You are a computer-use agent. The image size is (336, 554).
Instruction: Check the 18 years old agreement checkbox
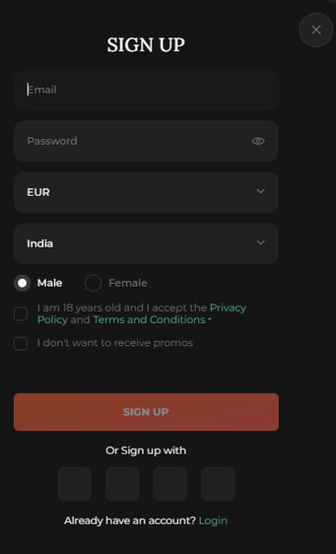tap(21, 313)
